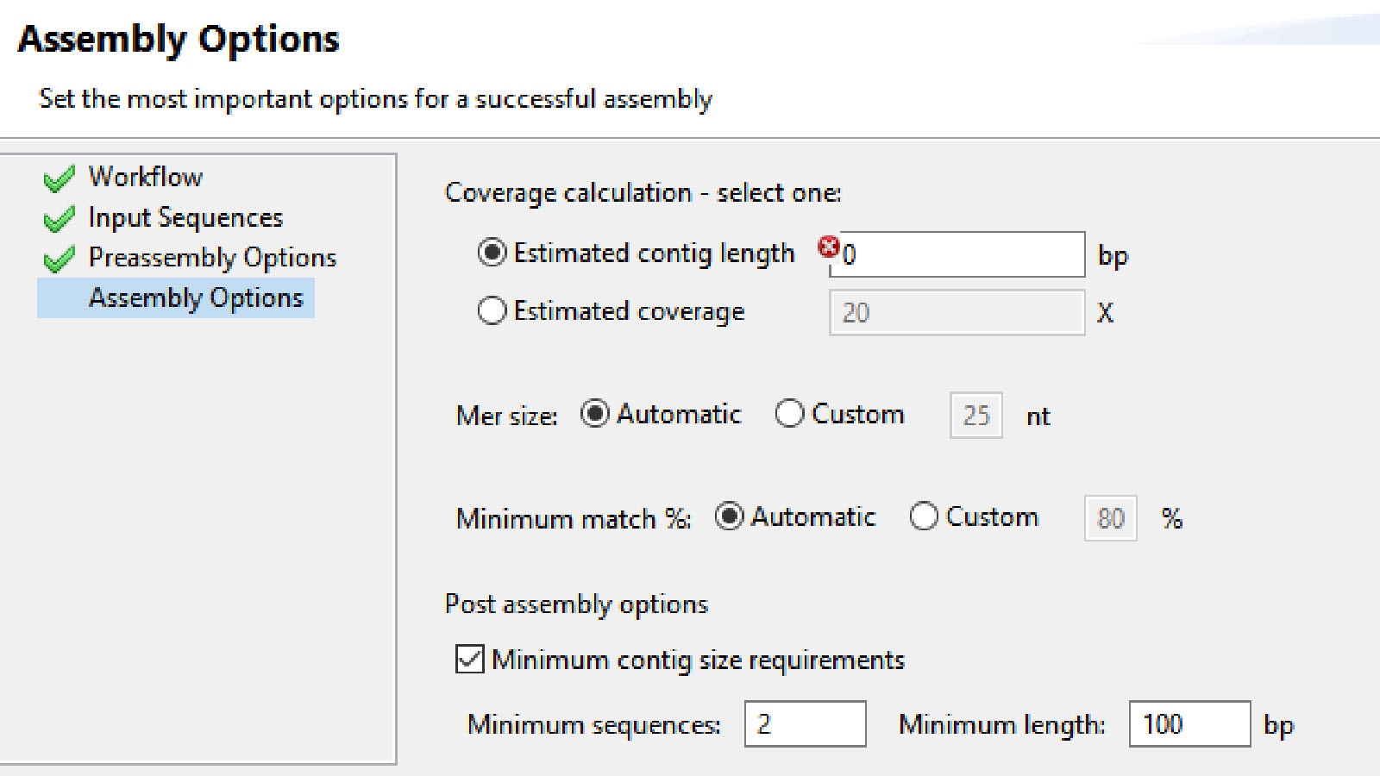
Task: Select the Estimated contig length option
Action: 491,253
